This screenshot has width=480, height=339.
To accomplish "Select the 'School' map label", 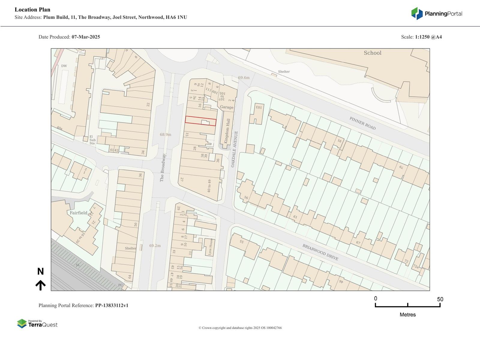I will (x=372, y=53).
